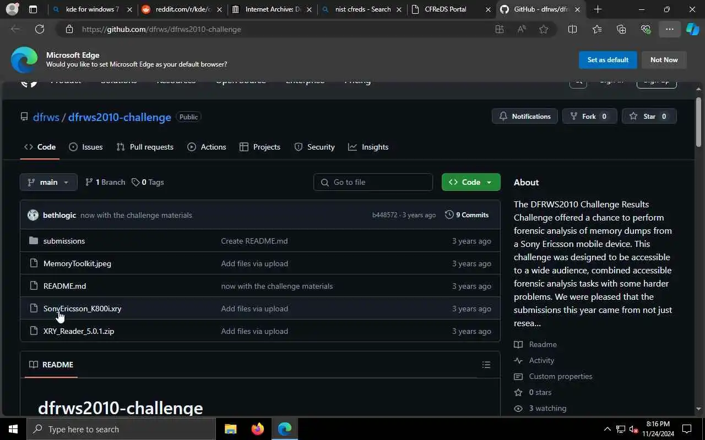The width and height of the screenshot is (705, 440).
Task: View the 3 watching link
Action: [x=540, y=408]
